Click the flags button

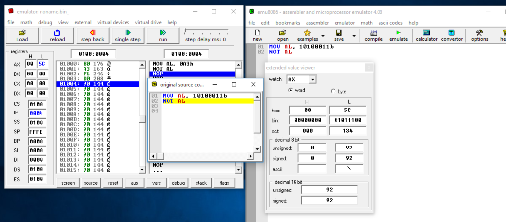tap(224, 183)
